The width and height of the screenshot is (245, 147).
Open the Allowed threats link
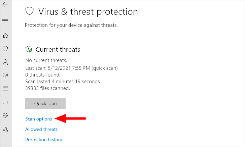pyautogui.click(x=41, y=130)
